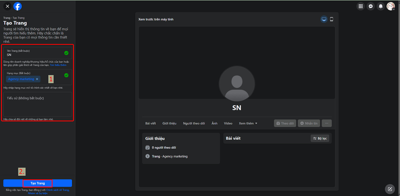Open Facebook home via the logo
Image resolution: width=400 pixels, height=196 pixels.
point(17,6)
